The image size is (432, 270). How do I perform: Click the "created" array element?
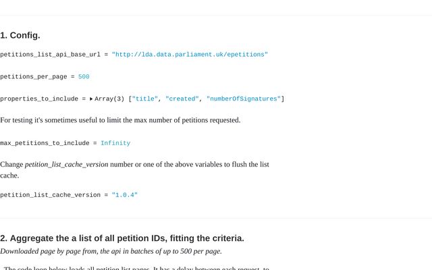[182, 99]
